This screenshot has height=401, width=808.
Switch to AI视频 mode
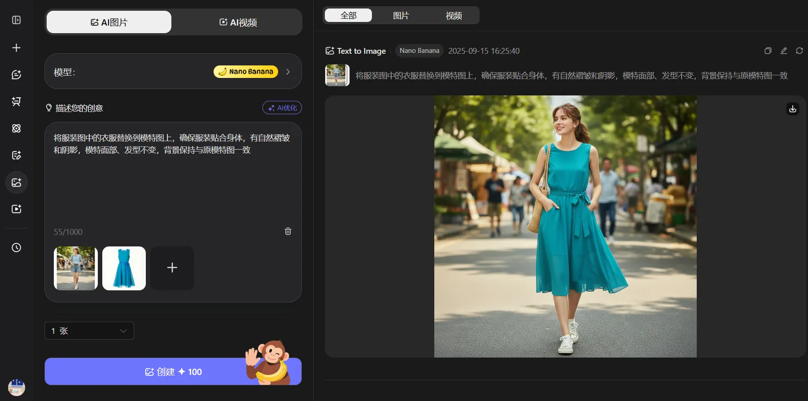pos(238,22)
